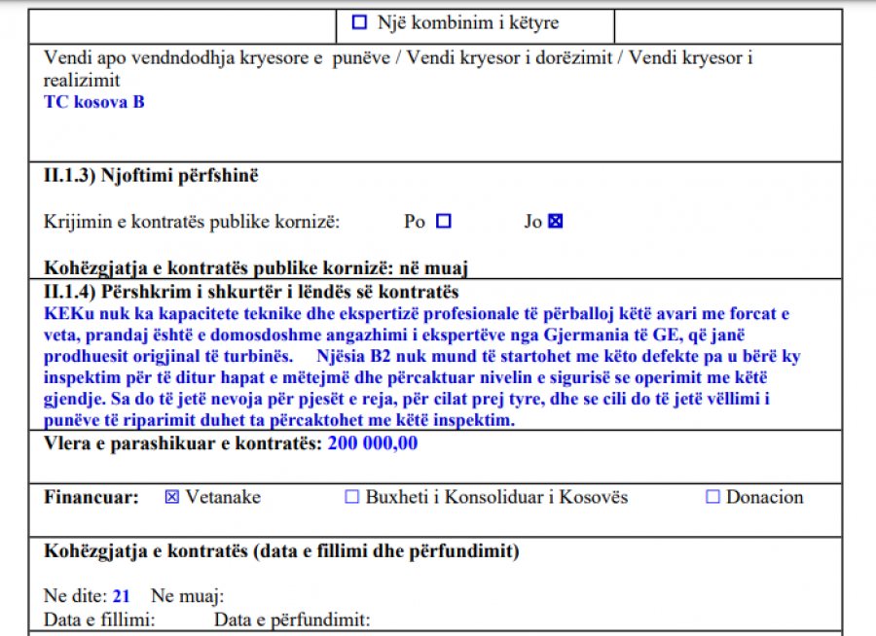Click the line starting 'inspektim për të ditur hapat'
Image resolution: width=876 pixels, height=636 pixels.
(x=406, y=377)
